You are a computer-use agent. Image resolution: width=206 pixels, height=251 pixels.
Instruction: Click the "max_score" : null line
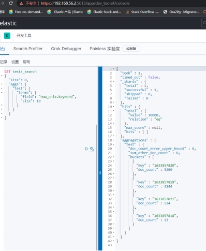(x=143, y=128)
